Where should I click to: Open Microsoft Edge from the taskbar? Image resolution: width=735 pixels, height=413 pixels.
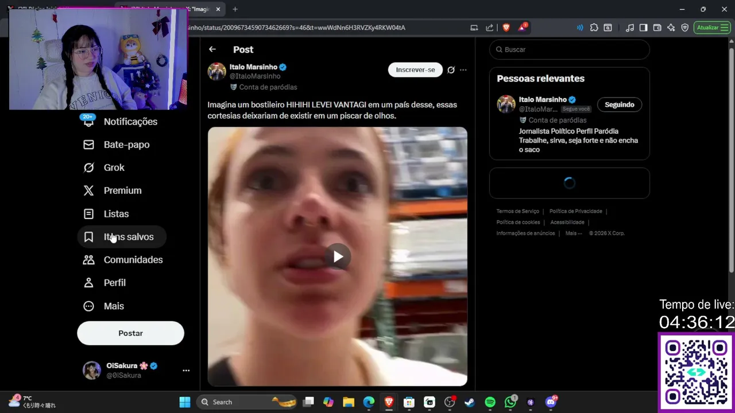click(369, 402)
